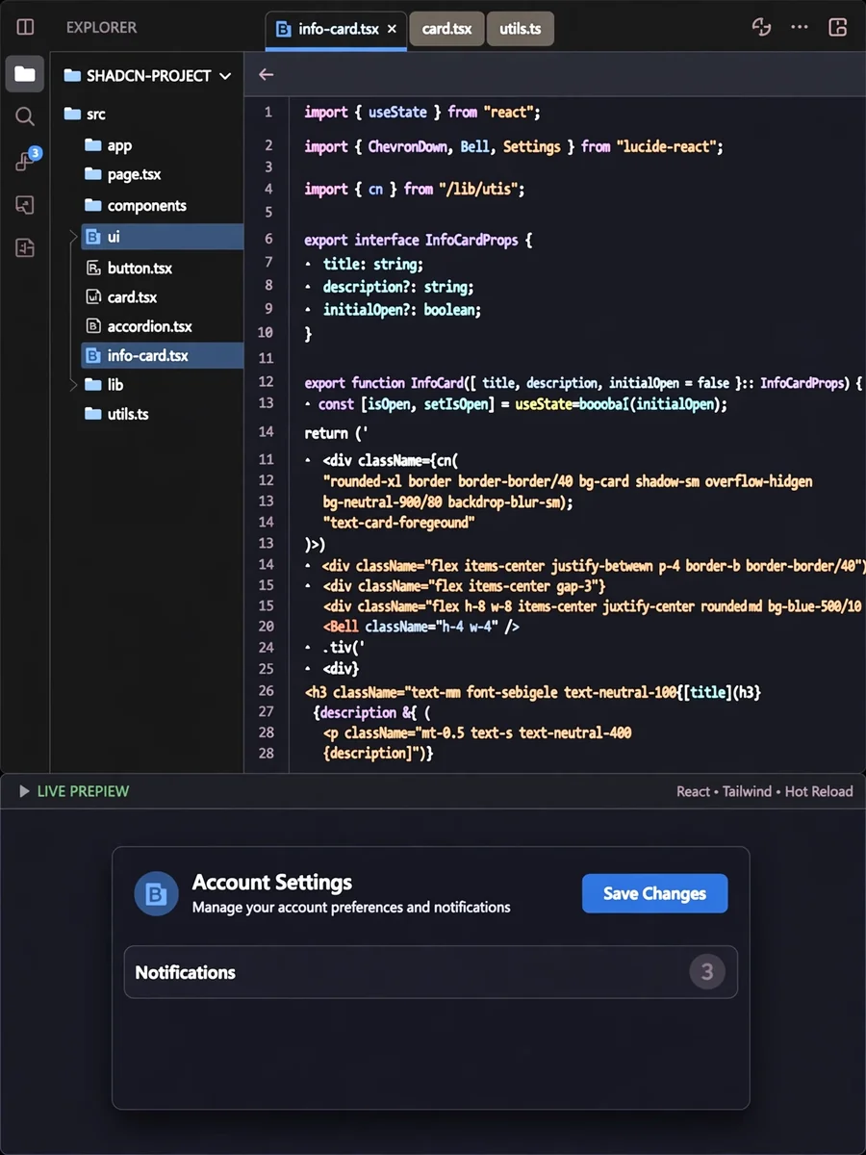Expand the Notifications row
Viewport: 866px width, 1155px height.
431,972
